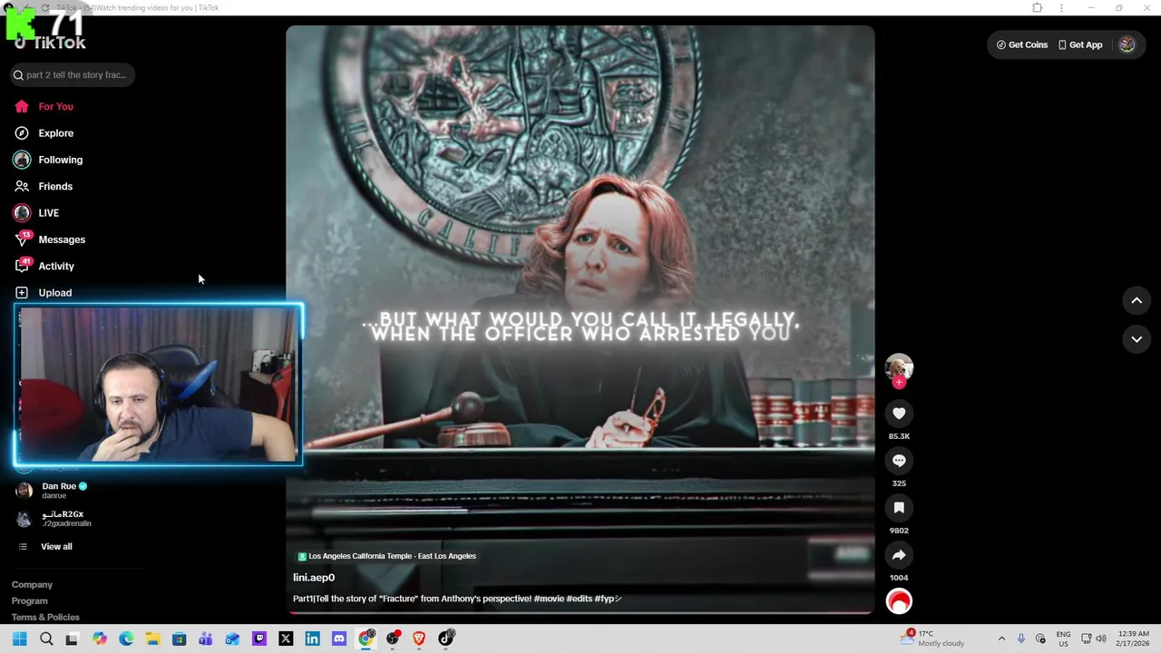Click the #movie hashtag in caption
Image resolution: width=1161 pixels, height=653 pixels.
(549, 599)
